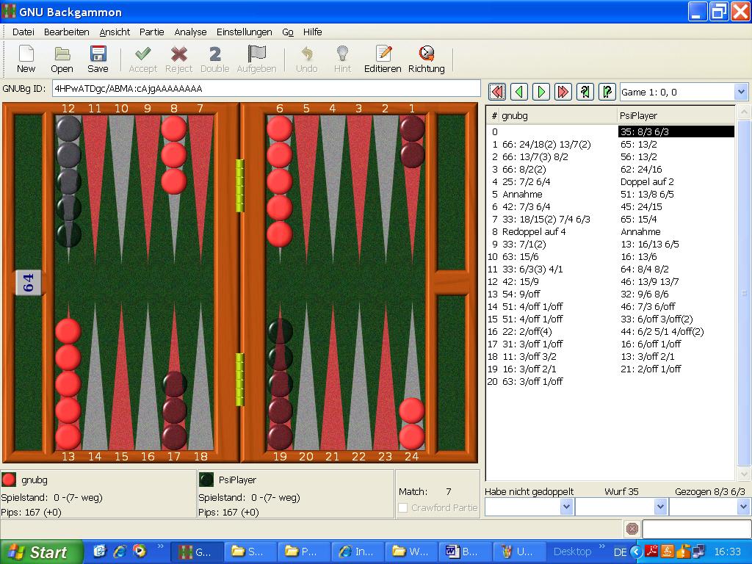
Task: Open the Einstellungen menu
Action: [244, 32]
